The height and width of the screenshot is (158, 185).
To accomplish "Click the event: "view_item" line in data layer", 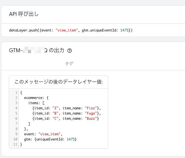I will tap(43, 134).
